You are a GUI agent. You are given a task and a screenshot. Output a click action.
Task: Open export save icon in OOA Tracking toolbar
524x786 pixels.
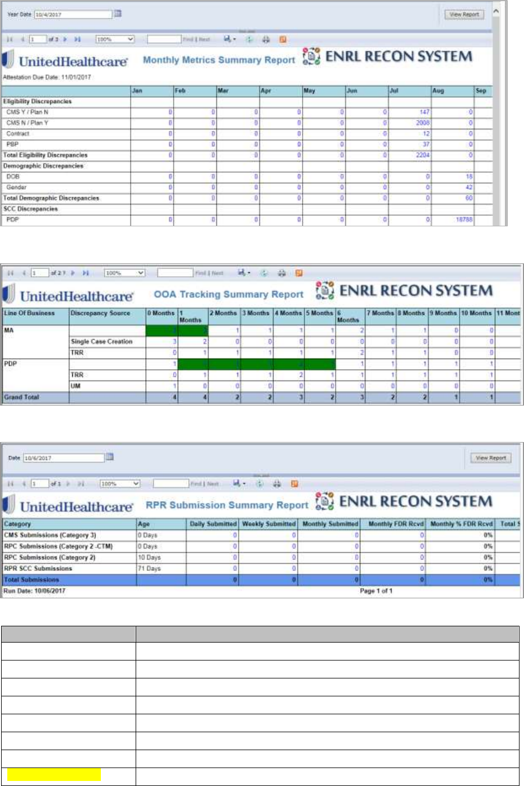[x=244, y=273]
